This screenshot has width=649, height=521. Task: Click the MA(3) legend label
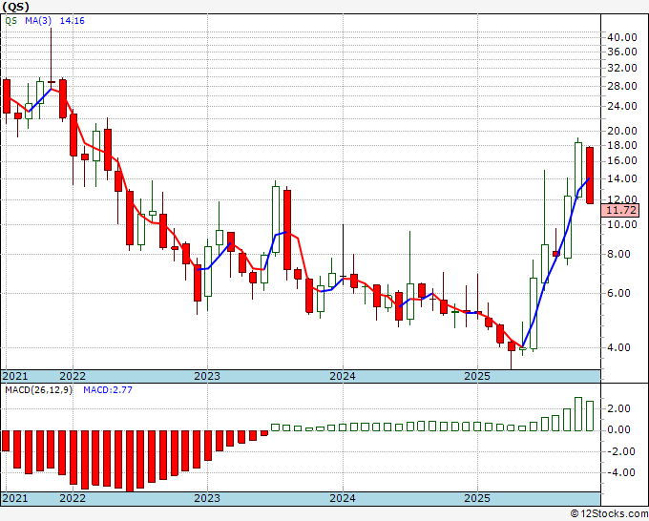[38, 21]
